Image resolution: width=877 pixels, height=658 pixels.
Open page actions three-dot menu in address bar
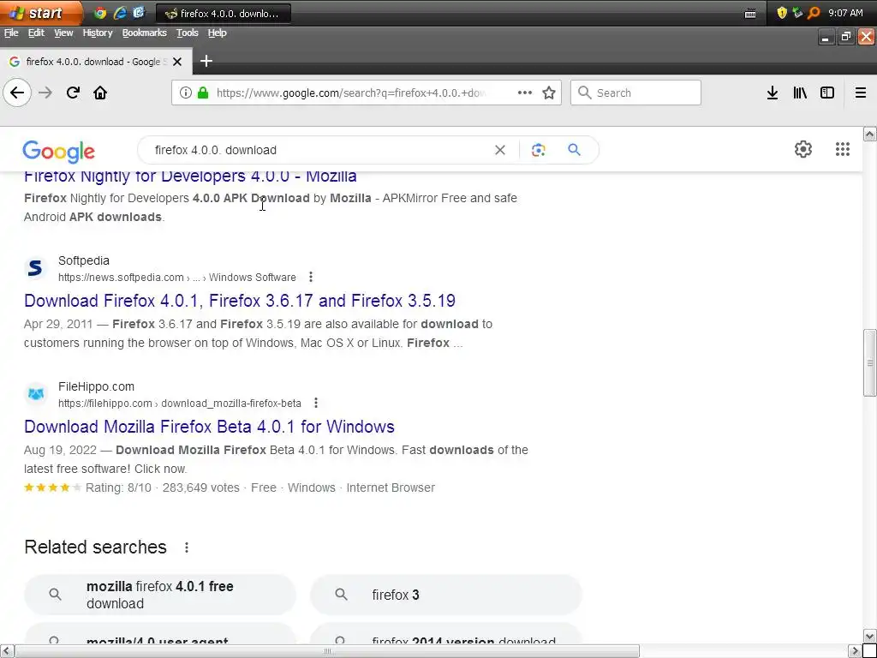pyautogui.click(x=525, y=93)
